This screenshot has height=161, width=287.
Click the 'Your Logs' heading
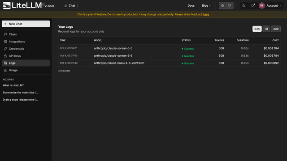[x=65, y=27]
